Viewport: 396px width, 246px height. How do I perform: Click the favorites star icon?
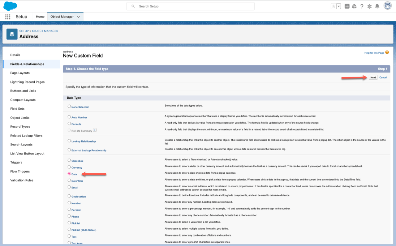[334, 6]
